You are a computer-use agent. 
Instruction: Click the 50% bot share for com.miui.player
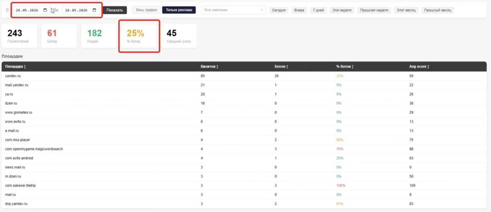pos(340,140)
